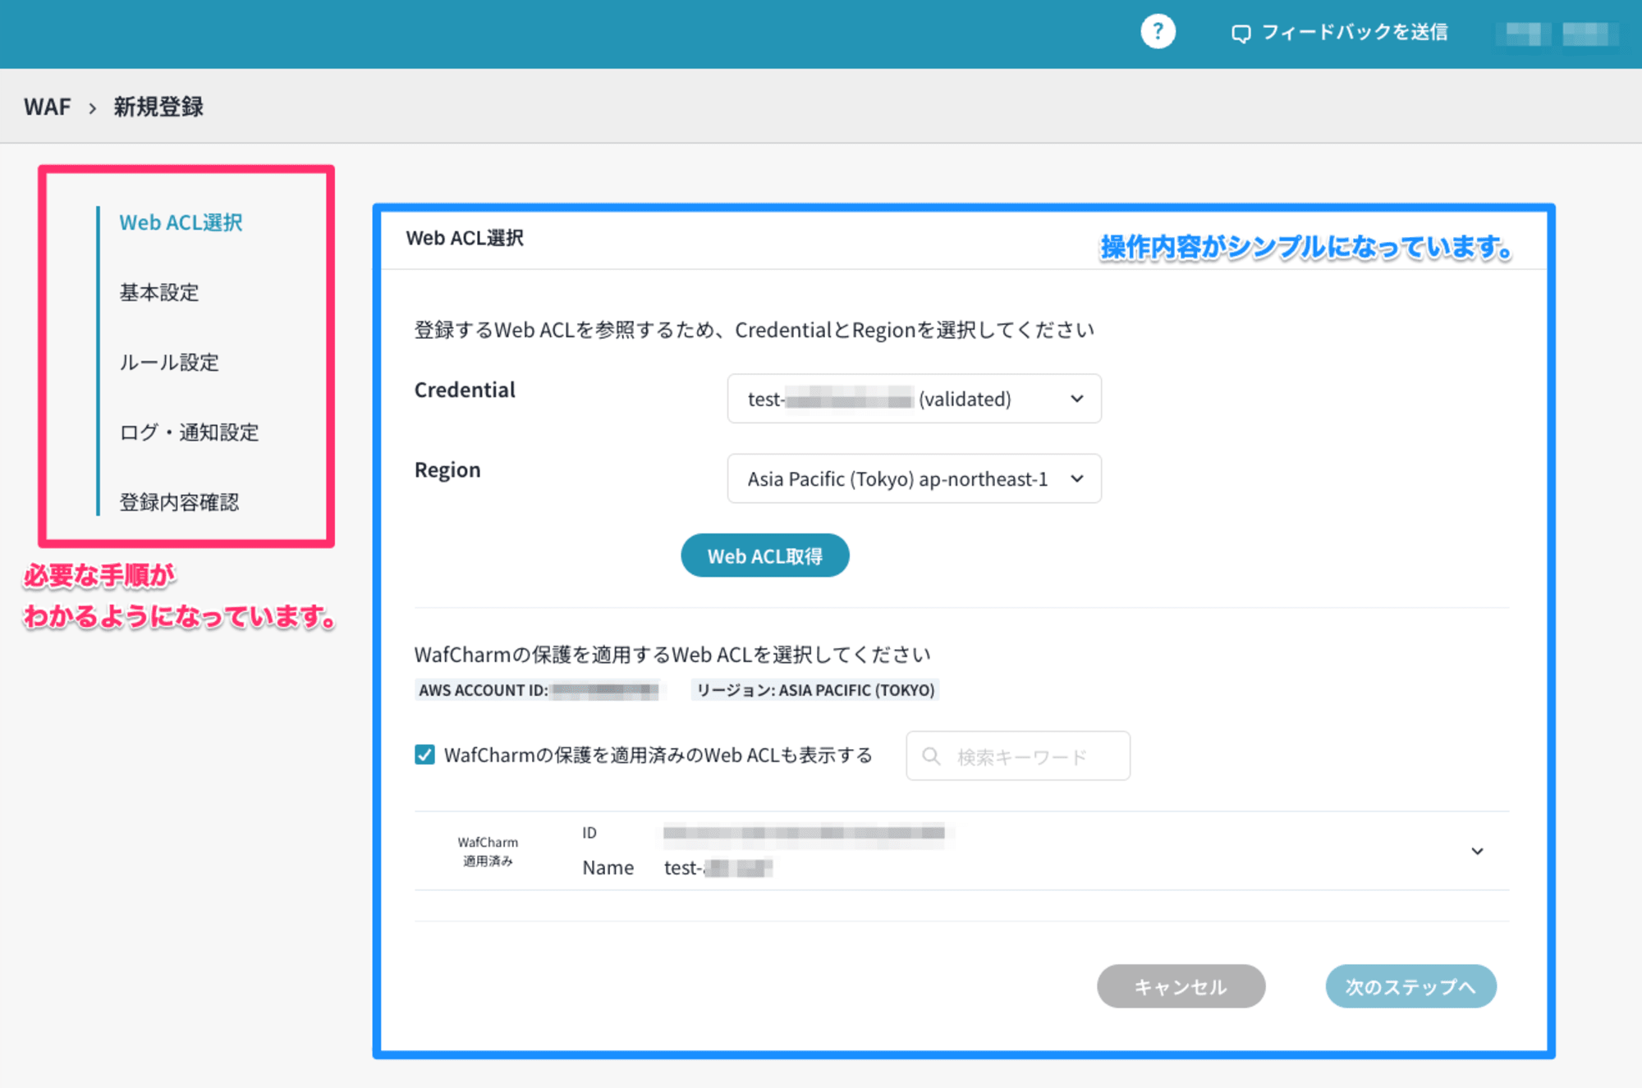This screenshot has width=1642, height=1088.
Task: Focus the 検索キーワード search field
Action: click(x=1018, y=756)
